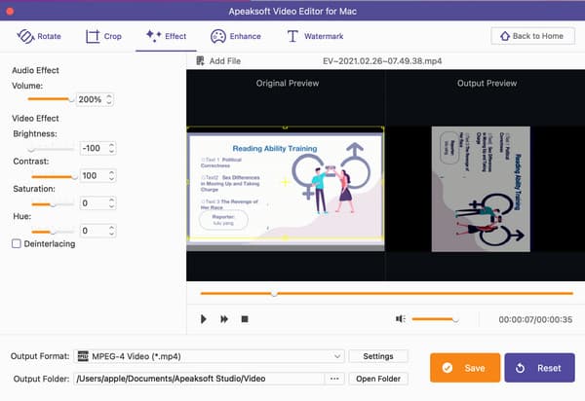Screen dimensions: 585x401
Task: Click the fast forward button
Action: pyautogui.click(x=224, y=319)
